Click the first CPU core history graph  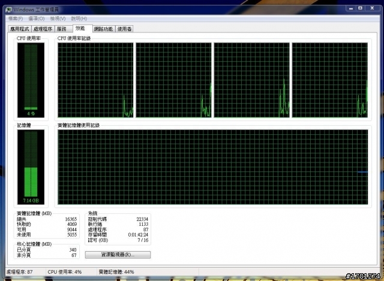point(95,80)
